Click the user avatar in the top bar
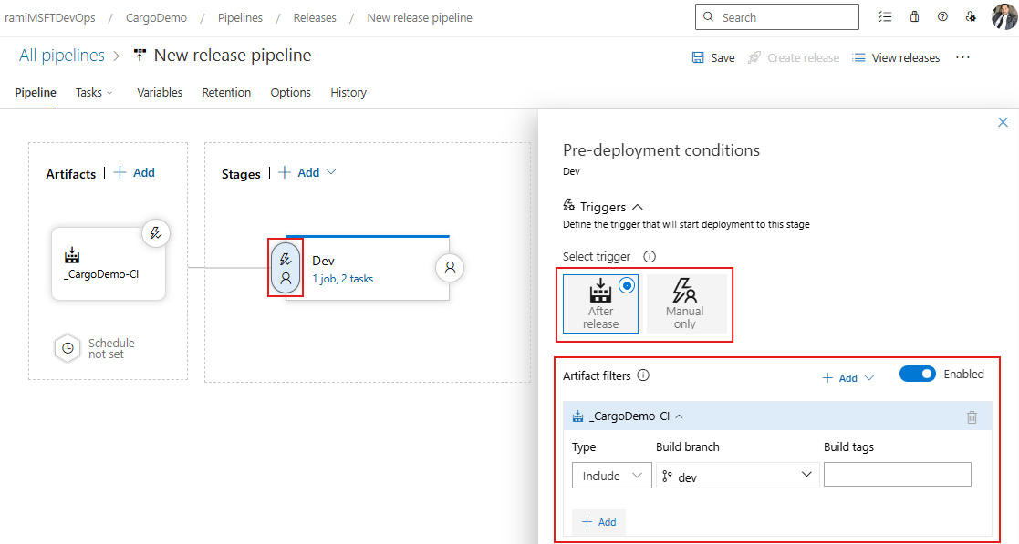Image resolution: width=1019 pixels, height=544 pixels. (x=1002, y=16)
